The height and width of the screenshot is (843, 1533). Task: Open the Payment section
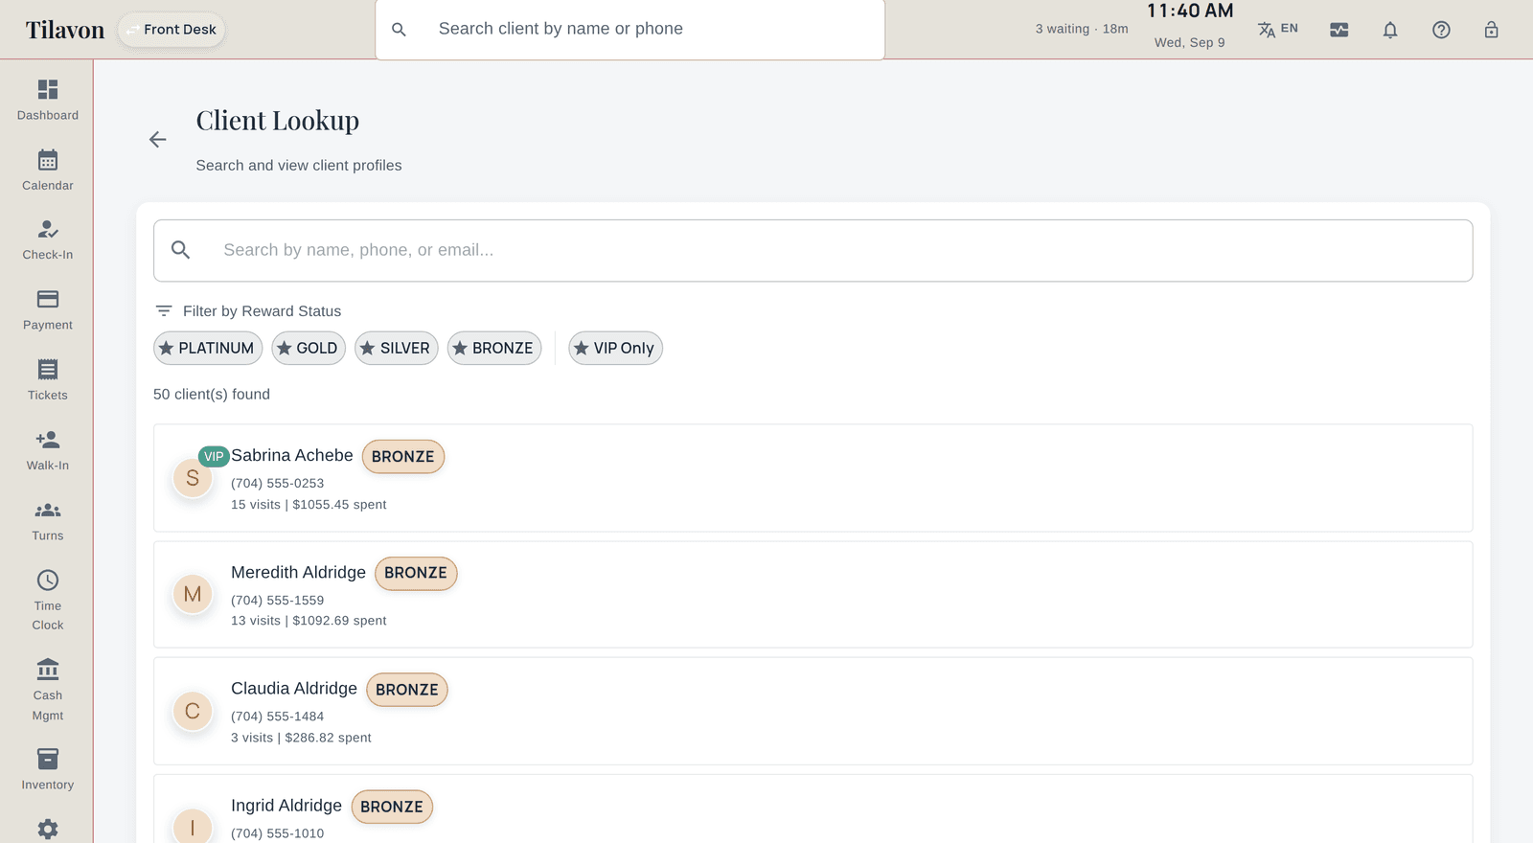(x=47, y=310)
